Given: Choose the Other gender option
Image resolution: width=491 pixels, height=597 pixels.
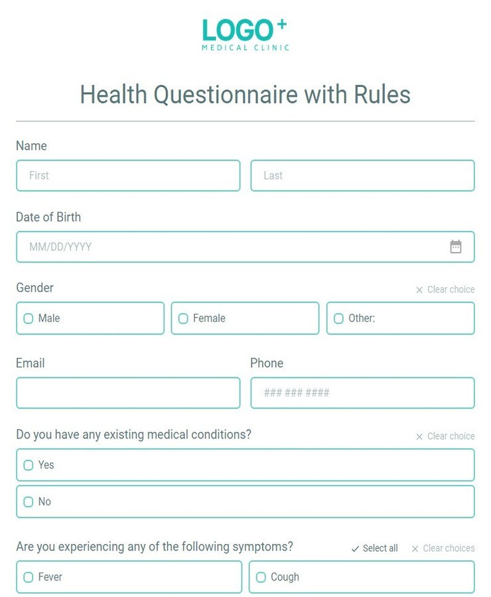Looking at the screenshot, I should 338,318.
